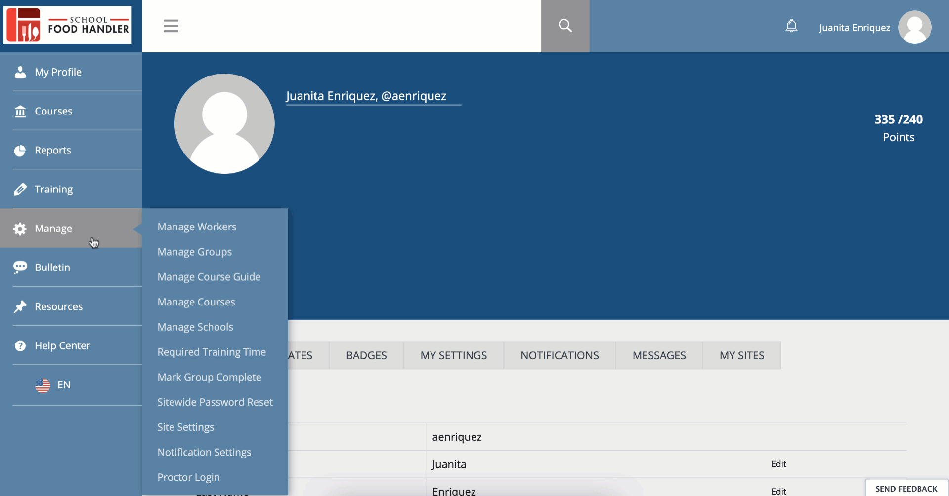949x496 pixels.
Task: Click the Training pencil icon
Action: coord(20,190)
